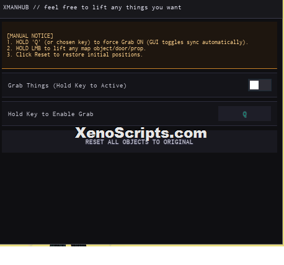This screenshot has width=284, height=265.
Task: Click the Q keybind field
Action: pos(244,114)
